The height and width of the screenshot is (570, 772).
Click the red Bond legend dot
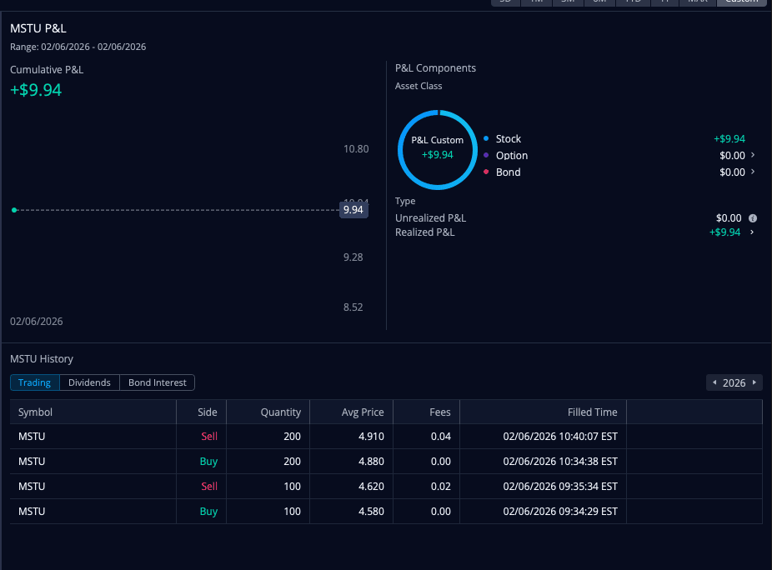(x=486, y=172)
